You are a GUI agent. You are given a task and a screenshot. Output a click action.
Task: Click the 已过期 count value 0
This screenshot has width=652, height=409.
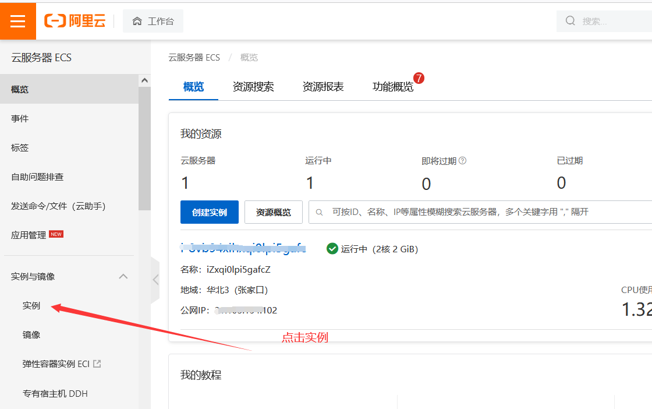561,183
